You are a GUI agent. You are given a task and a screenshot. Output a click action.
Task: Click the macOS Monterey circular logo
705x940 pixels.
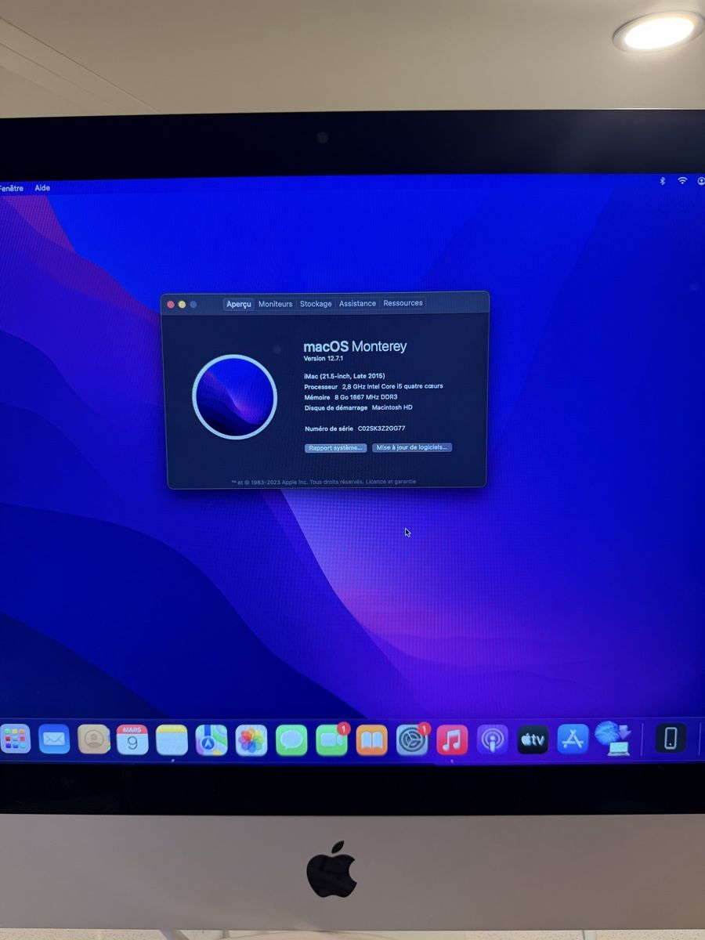pos(234,396)
